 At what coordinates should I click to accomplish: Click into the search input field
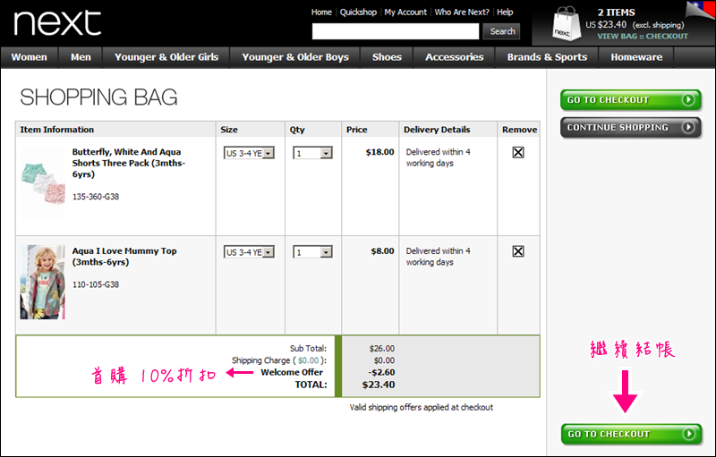point(396,31)
